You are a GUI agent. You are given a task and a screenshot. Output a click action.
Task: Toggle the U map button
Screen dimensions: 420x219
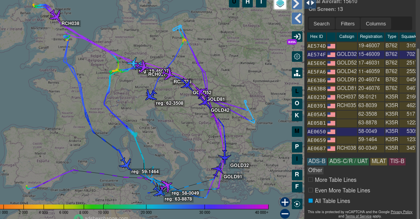234,3
